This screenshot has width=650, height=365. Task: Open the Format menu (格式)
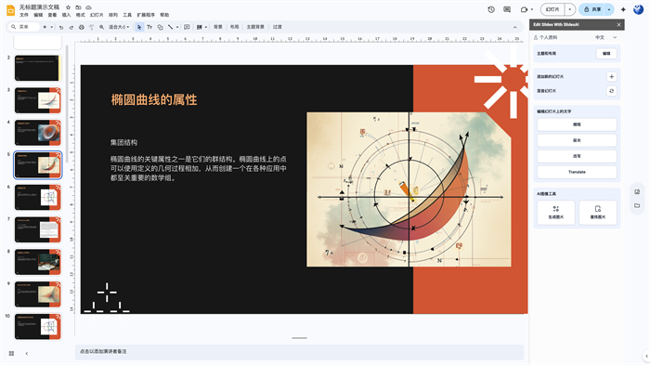tap(81, 15)
